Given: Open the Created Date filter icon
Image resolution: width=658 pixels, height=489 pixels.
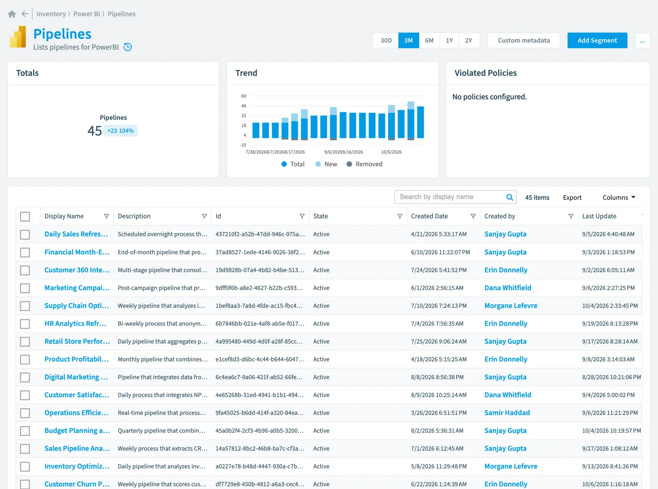Looking at the screenshot, I should [473, 216].
